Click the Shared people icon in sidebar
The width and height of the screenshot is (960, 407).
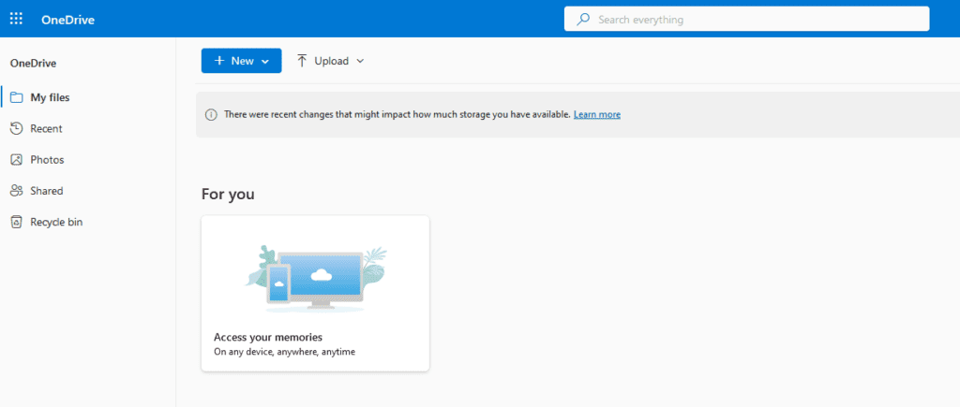click(x=16, y=191)
